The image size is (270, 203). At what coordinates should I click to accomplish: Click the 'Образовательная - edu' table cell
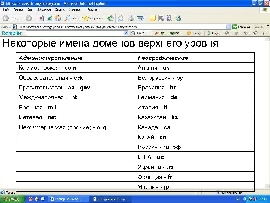pyautogui.click(x=76, y=77)
